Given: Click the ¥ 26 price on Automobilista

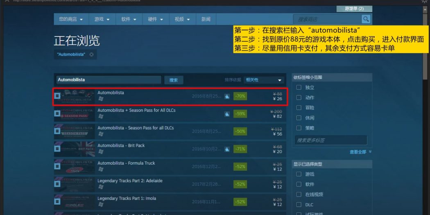Looking at the screenshot, I should 278,99.
